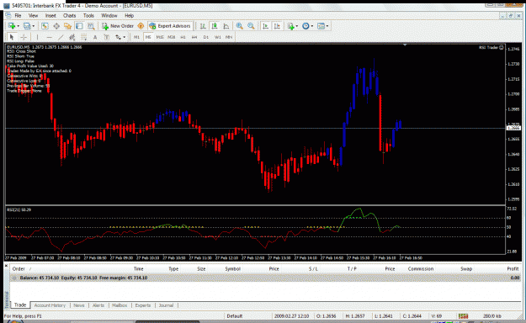This screenshot has width=526, height=323.
Task: Switch timeframe to D1
Action: point(206,37)
